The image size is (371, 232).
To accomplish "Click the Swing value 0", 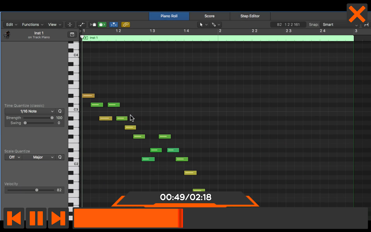I will (59, 123).
